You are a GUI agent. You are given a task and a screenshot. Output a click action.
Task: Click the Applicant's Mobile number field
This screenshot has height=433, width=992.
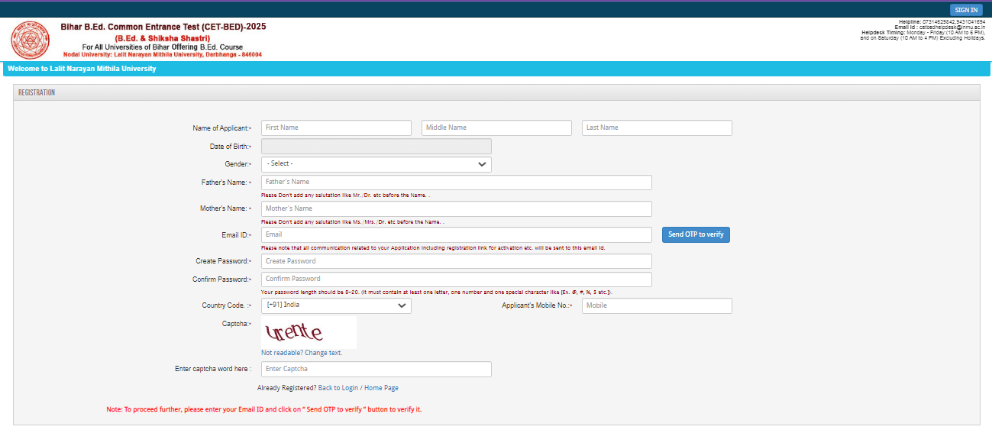(x=657, y=305)
